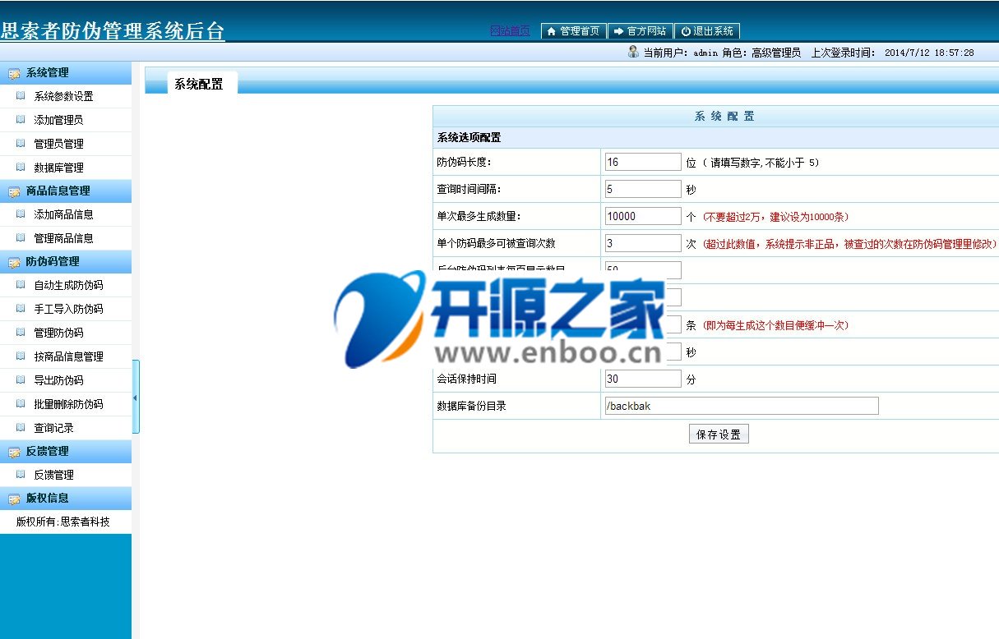
Task: Collapse the 系统管理 section header
Action: coord(66,72)
